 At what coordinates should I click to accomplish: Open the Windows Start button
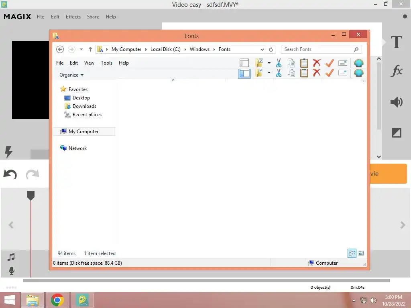(x=10, y=300)
